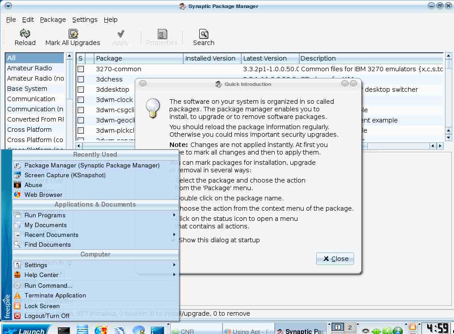The width and height of the screenshot is (454, 334).
Task: Click the file manager taskbar icon
Action: [x=83, y=330]
